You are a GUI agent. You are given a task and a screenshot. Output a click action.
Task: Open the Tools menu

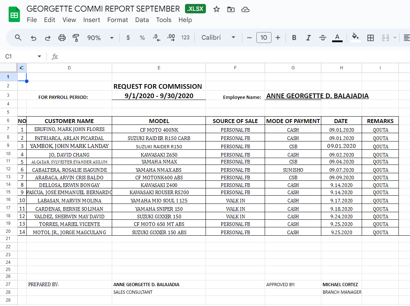tap(164, 20)
